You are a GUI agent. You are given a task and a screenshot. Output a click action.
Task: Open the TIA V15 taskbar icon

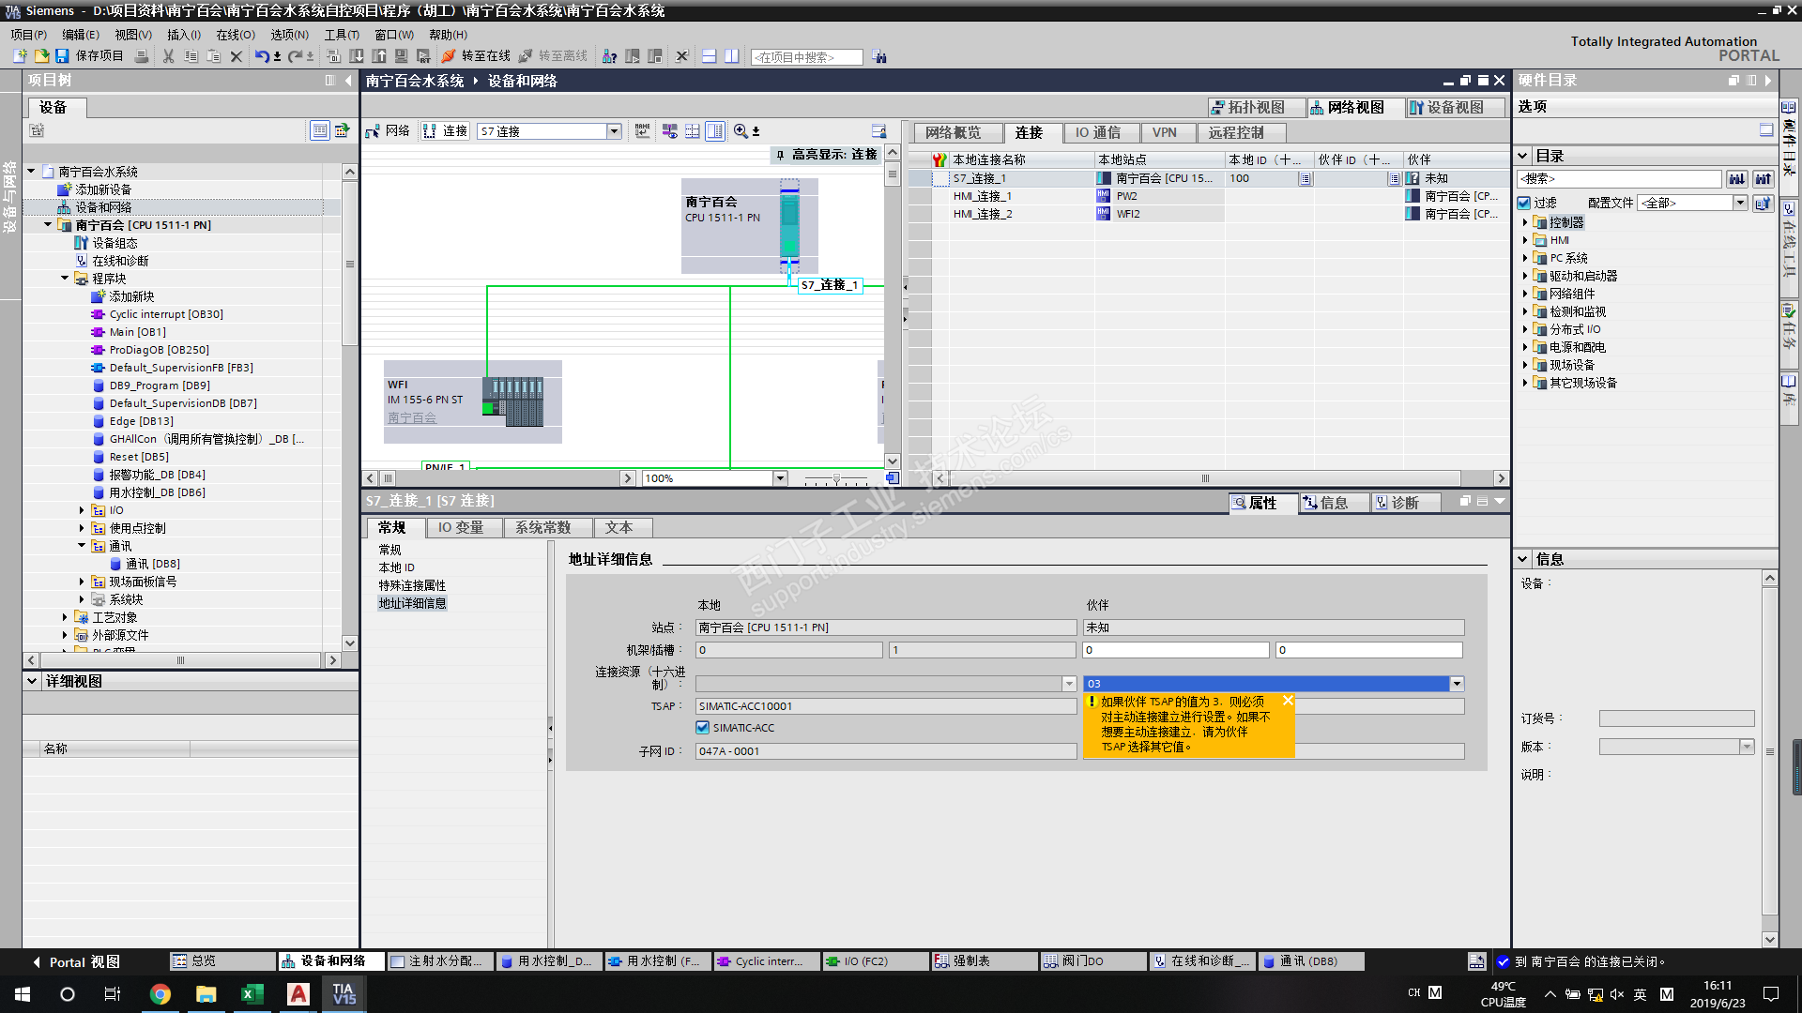344,993
